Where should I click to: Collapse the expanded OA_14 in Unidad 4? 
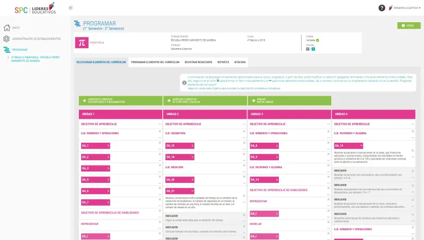click(x=349, y=145)
